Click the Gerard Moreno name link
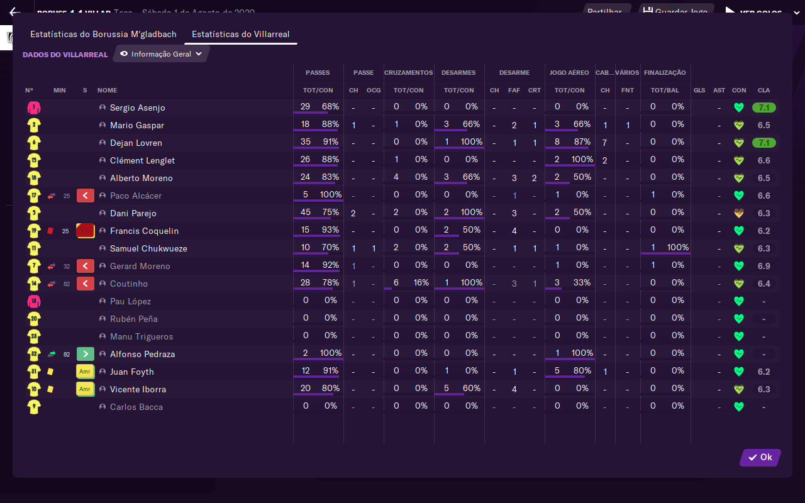The width and height of the screenshot is (805, 503). [140, 266]
